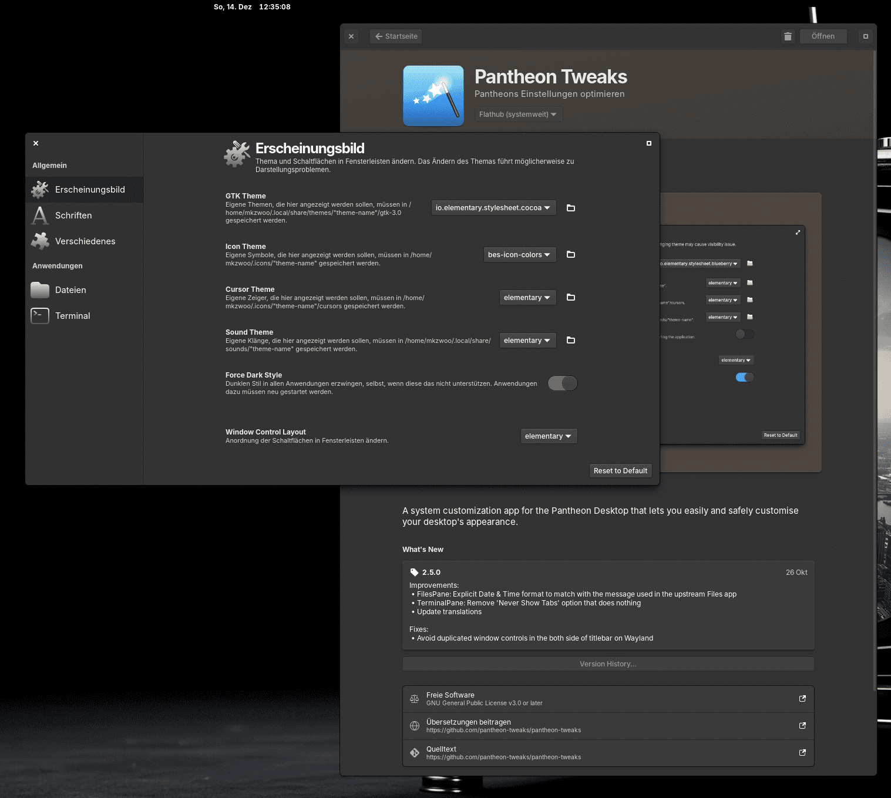Open external link icon on Übersetzungen beitragen row
This screenshot has width=891, height=798.
[802, 726]
